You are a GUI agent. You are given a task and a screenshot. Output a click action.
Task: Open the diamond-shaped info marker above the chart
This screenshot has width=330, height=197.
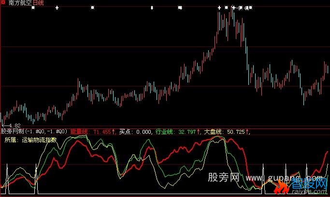pos(152,8)
